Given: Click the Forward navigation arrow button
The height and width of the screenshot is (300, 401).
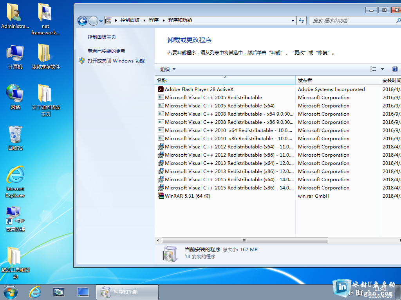Looking at the screenshot, I should (x=93, y=21).
